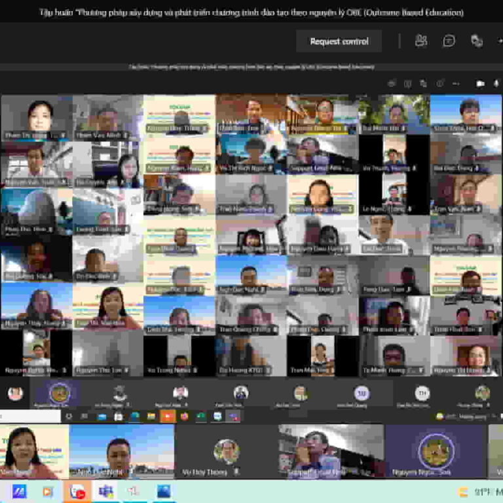Select the Support Email video tile at bottom
Image resolution: width=503 pixels, height=503 pixels.
pyautogui.click(x=331, y=451)
